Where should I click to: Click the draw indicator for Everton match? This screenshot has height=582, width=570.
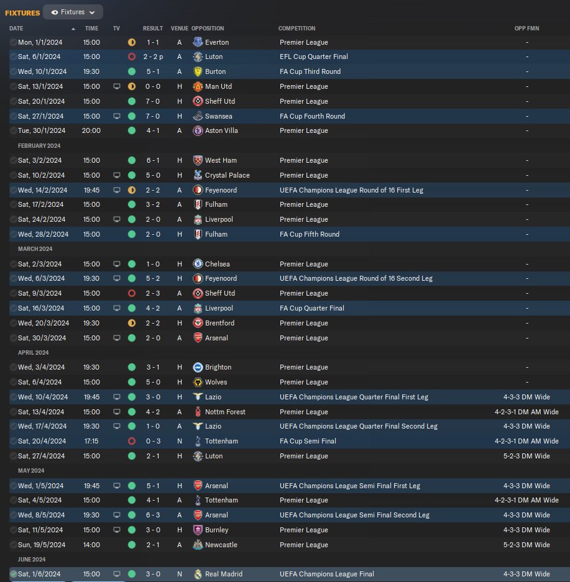pyautogui.click(x=132, y=42)
